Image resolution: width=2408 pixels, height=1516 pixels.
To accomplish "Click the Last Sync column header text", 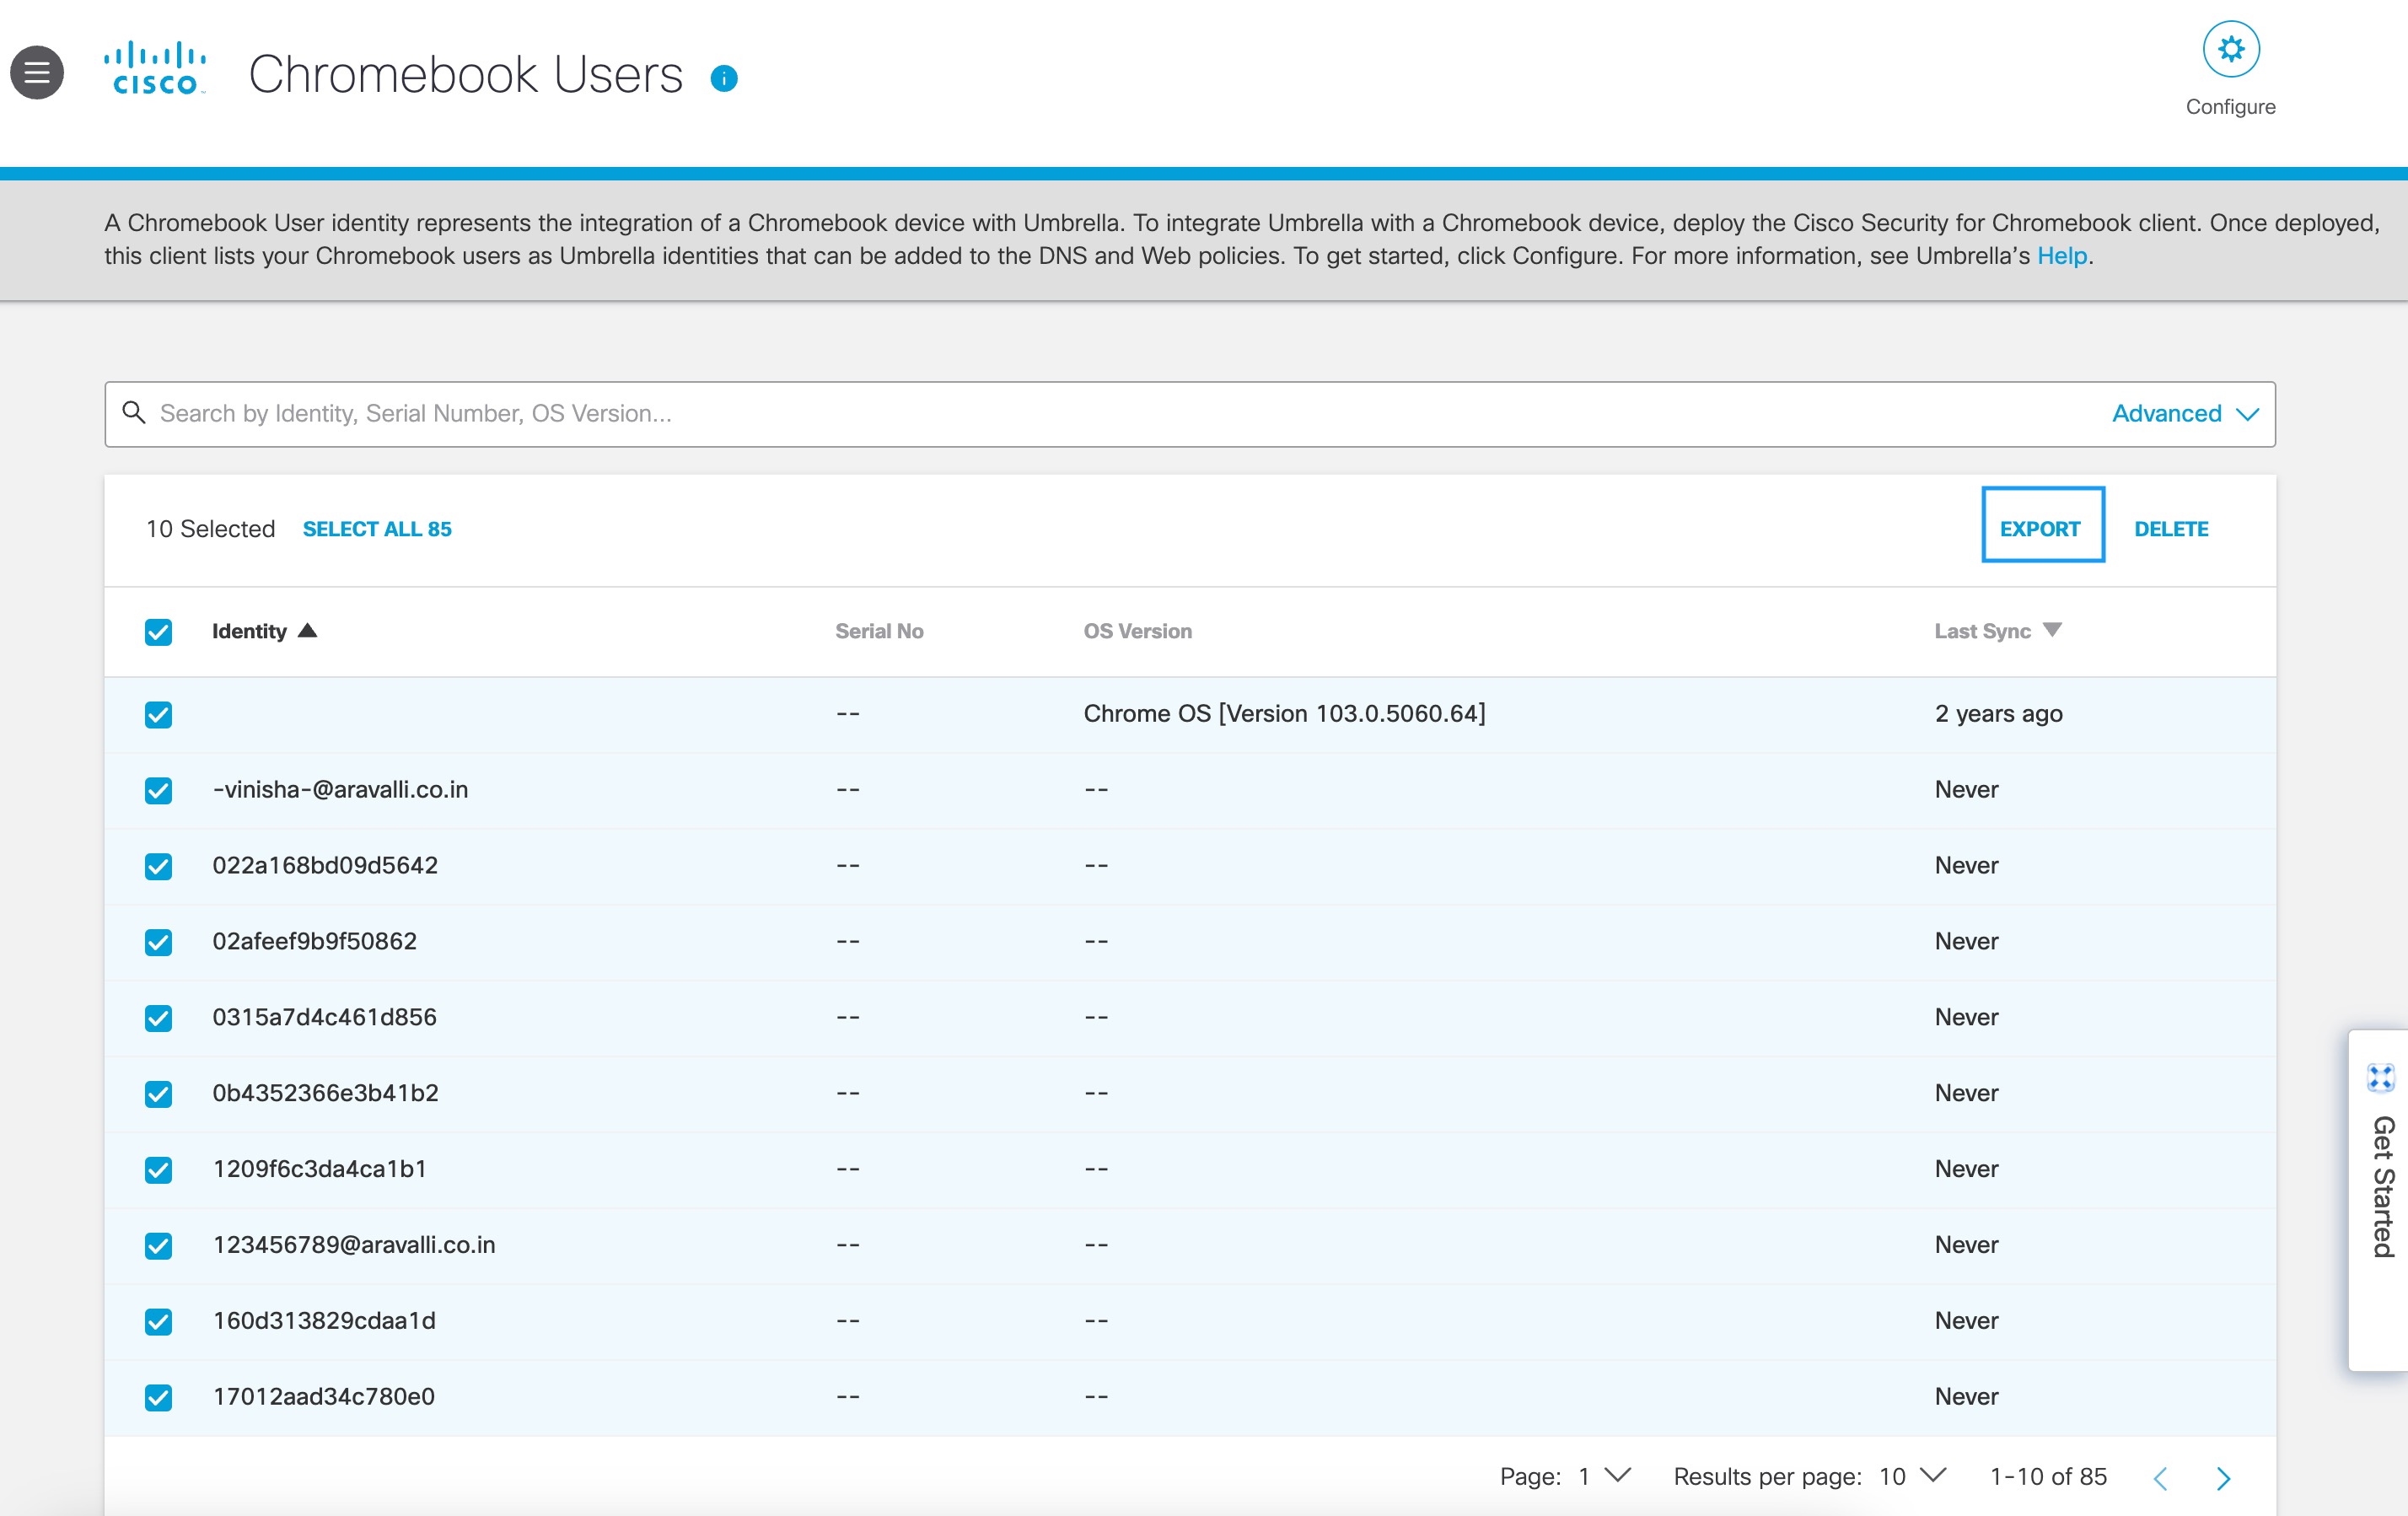I will [x=1982, y=631].
